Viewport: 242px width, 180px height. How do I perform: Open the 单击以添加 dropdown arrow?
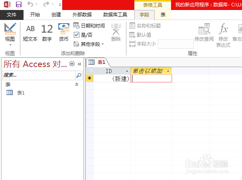[x=168, y=71]
